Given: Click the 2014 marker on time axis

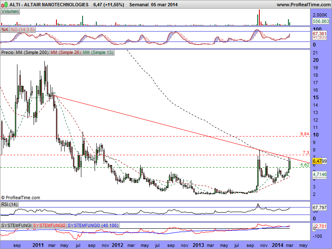Looking at the screenshot, I should [x=278, y=245].
